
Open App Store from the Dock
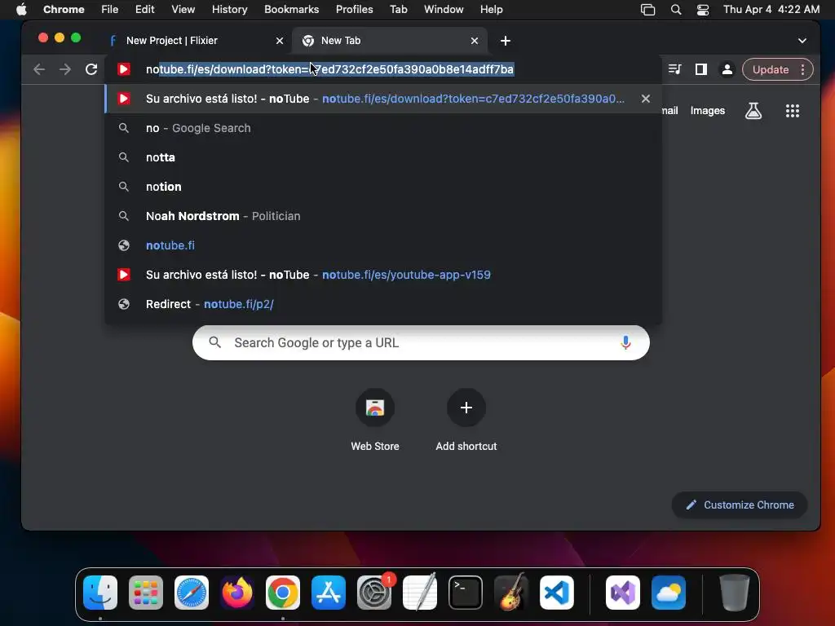pos(329,593)
